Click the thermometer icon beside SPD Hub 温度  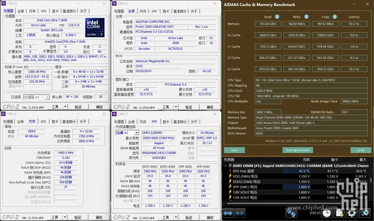click(230, 171)
